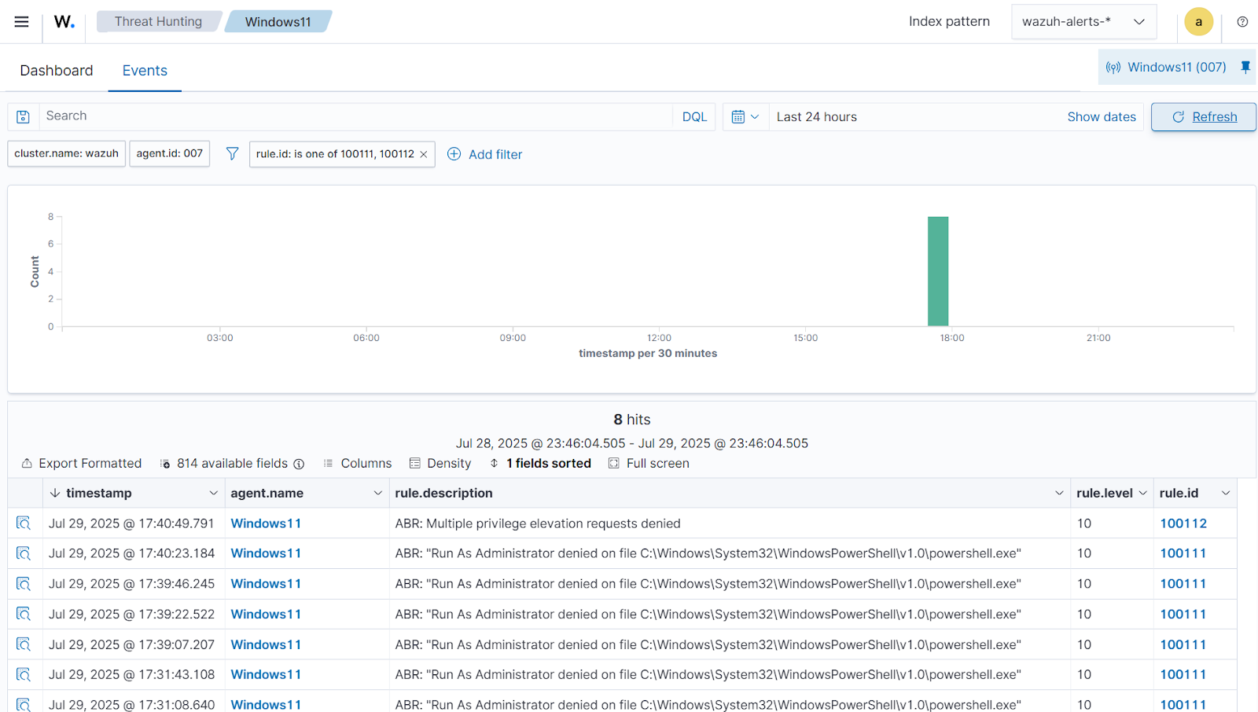Viewport: 1258px width, 712px height.
Task: Open rule ID 100112 link
Action: point(1183,523)
